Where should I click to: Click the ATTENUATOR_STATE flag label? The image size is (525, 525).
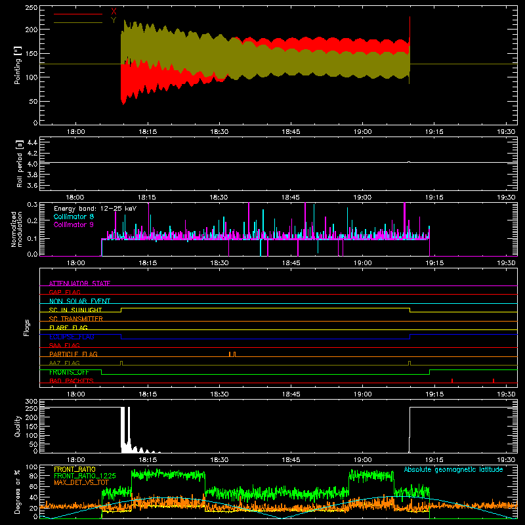click(x=79, y=283)
